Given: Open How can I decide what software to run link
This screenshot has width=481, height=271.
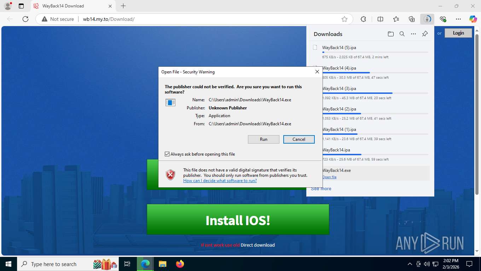Looking at the screenshot, I should click(x=220, y=181).
